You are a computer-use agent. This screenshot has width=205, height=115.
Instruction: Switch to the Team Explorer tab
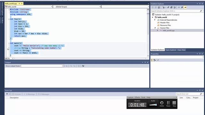pyautogui.click(x=171, y=50)
